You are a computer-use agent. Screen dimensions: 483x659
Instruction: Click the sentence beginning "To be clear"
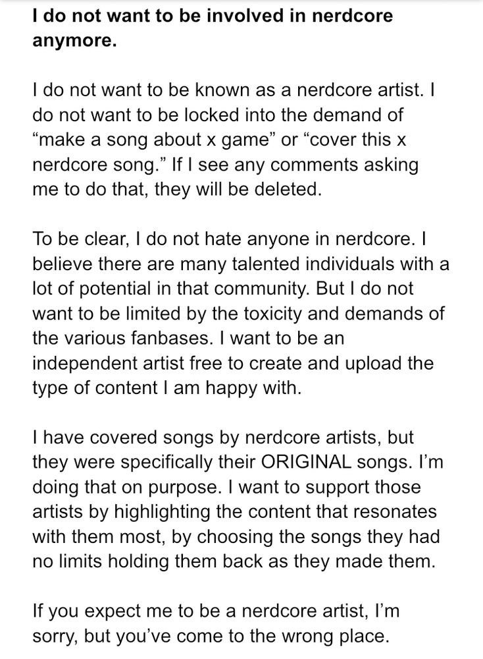point(224,238)
